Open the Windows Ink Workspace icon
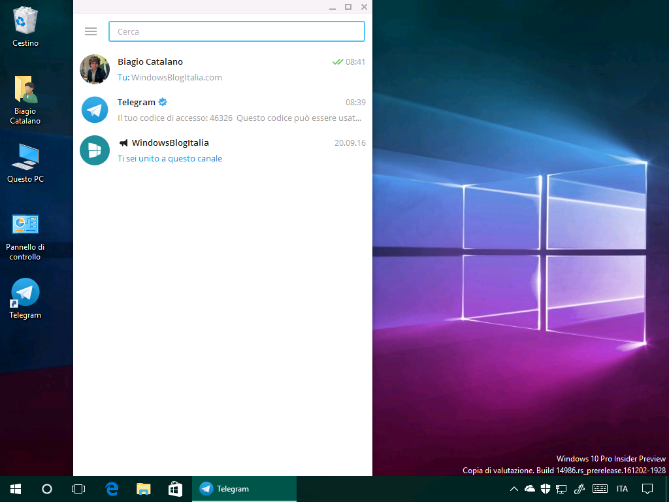The width and height of the screenshot is (669, 502). pyautogui.click(x=579, y=489)
